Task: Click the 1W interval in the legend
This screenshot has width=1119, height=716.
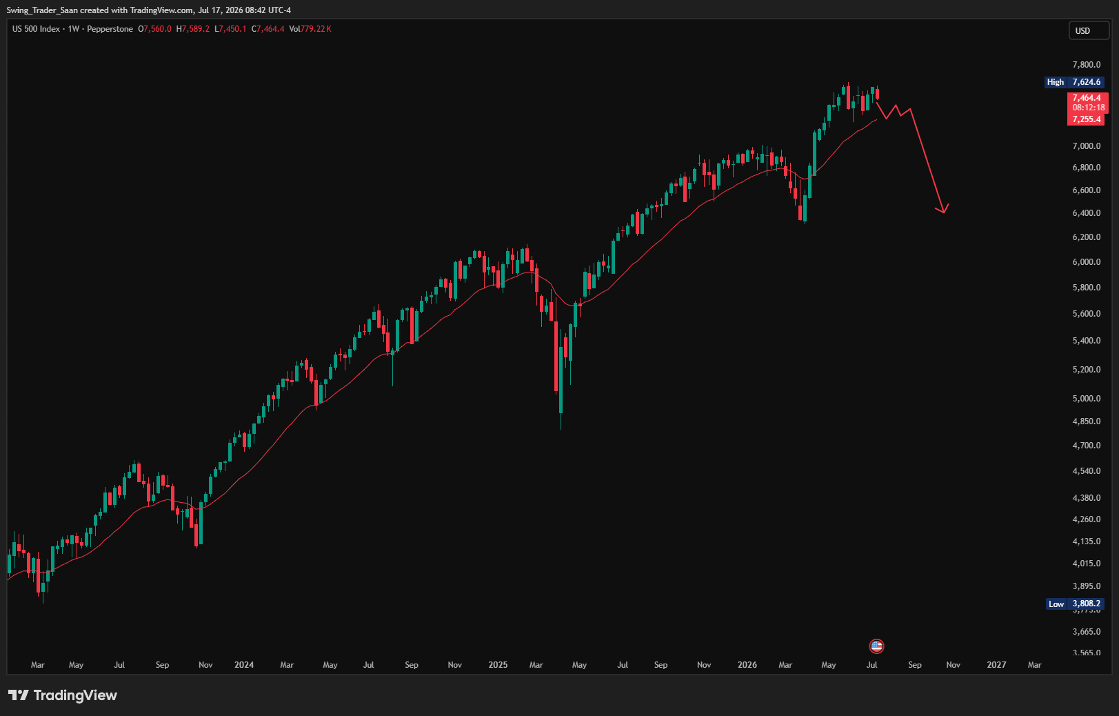Action: tap(74, 29)
